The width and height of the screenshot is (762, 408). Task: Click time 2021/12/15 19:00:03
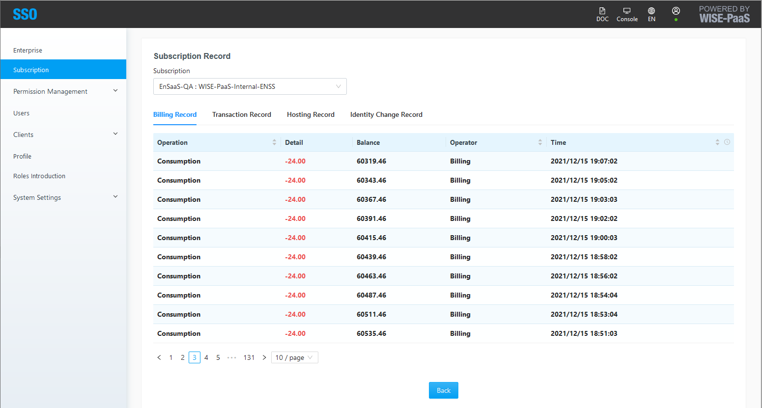[x=584, y=238]
